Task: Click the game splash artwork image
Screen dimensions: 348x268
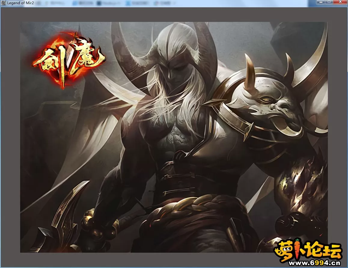Action: coord(174,137)
